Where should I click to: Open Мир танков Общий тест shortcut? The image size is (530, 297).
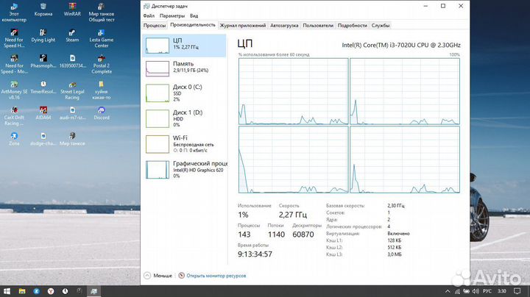(x=102, y=12)
